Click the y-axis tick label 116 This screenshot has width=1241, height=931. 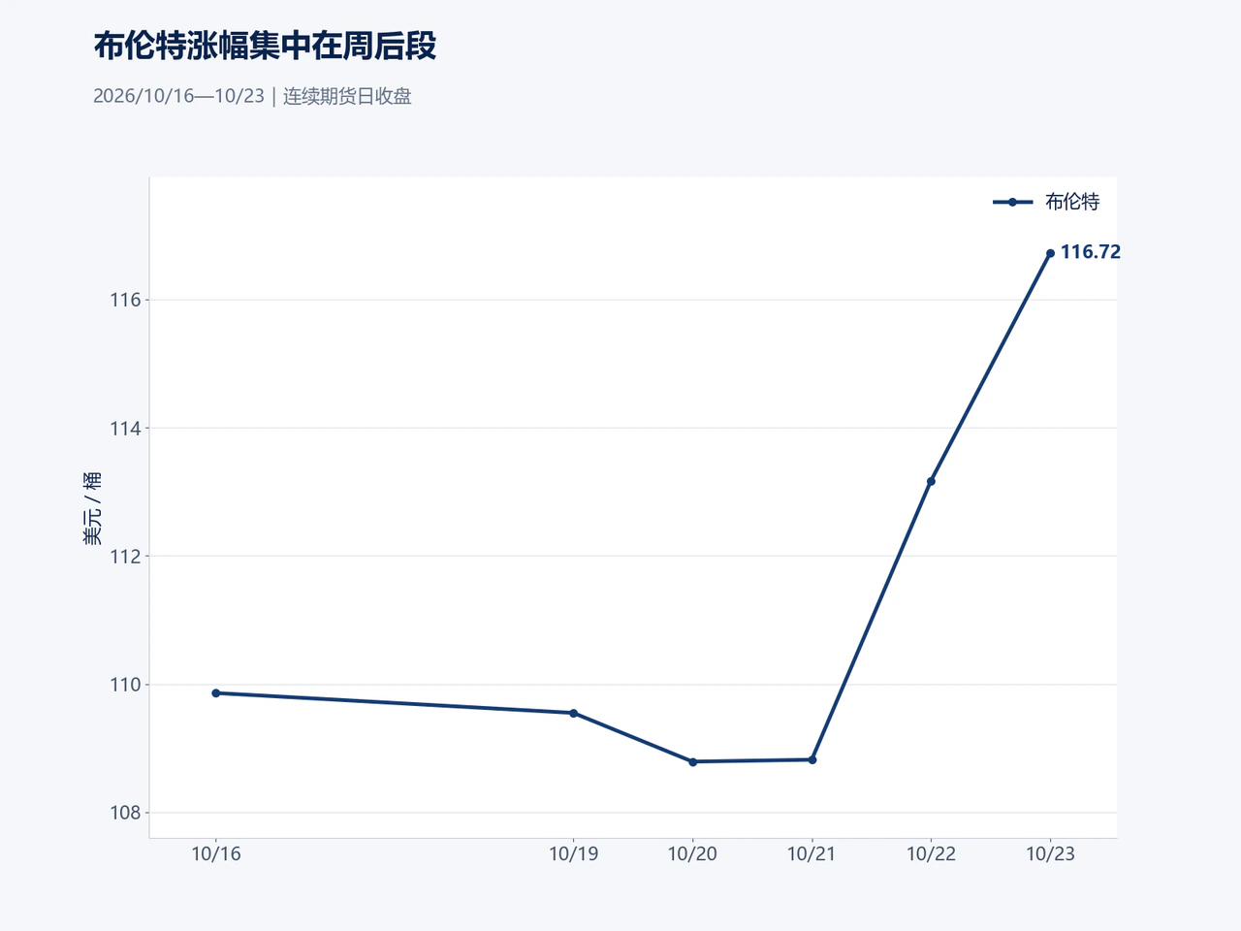(x=125, y=300)
